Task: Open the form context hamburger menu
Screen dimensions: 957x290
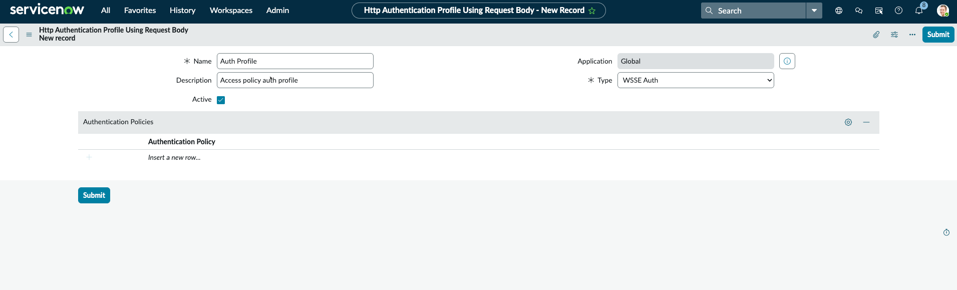Action: 29,35
